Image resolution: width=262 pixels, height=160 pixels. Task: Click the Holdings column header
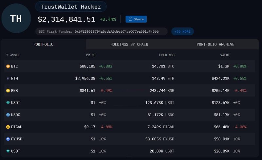167,55
